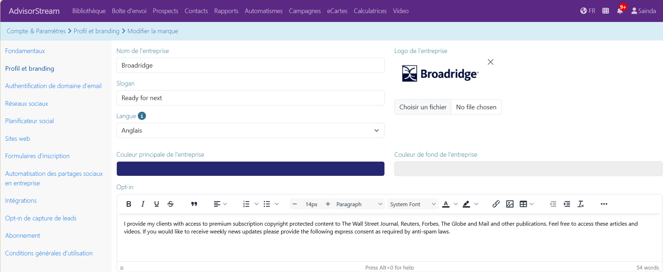Open the Langue dropdown set to Anglais
The width and height of the screenshot is (663, 272).
click(251, 131)
